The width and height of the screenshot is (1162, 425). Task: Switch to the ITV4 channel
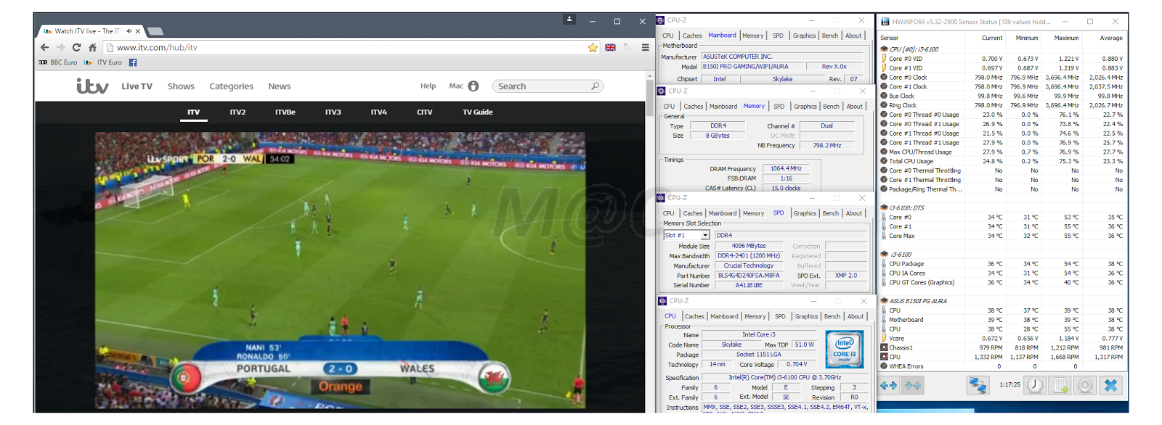point(379,112)
